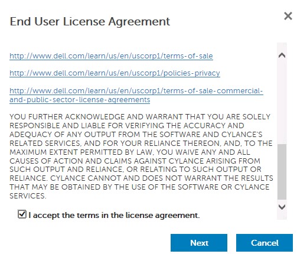Viewport: 297px width, 254px height.
Task: Click the End User License Agreement heading
Action: point(90,21)
